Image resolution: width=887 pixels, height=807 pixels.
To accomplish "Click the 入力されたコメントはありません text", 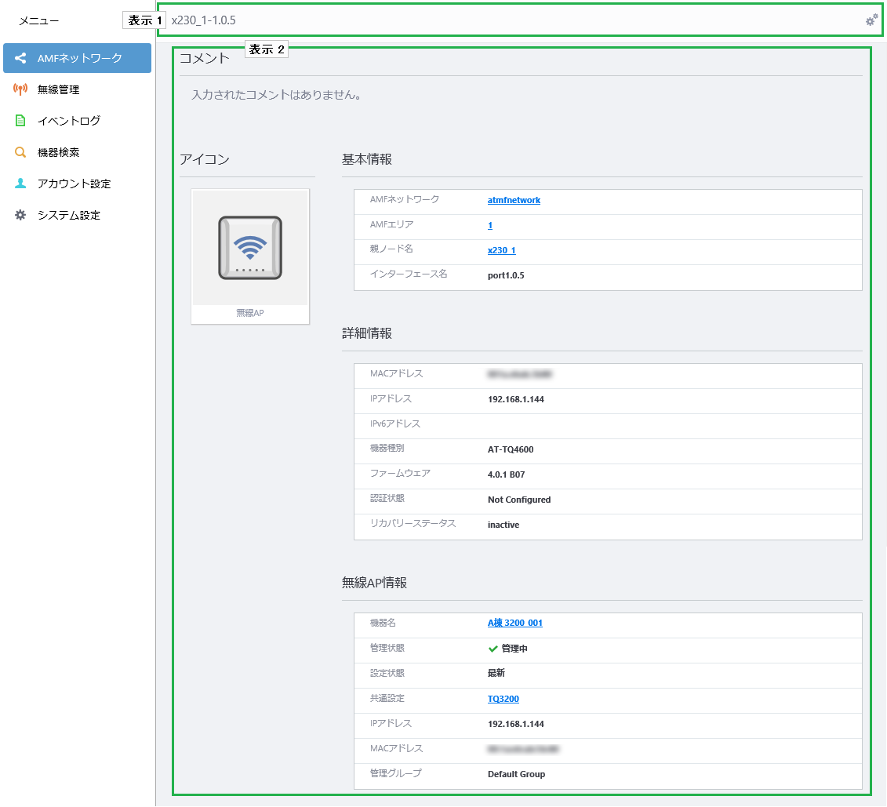I will [x=276, y=95].
